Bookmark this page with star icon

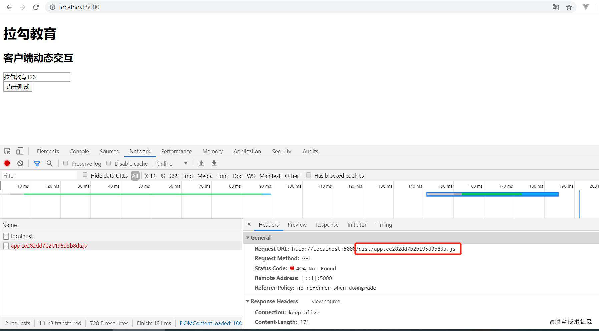pyautogui.click(x=569, y=7)
